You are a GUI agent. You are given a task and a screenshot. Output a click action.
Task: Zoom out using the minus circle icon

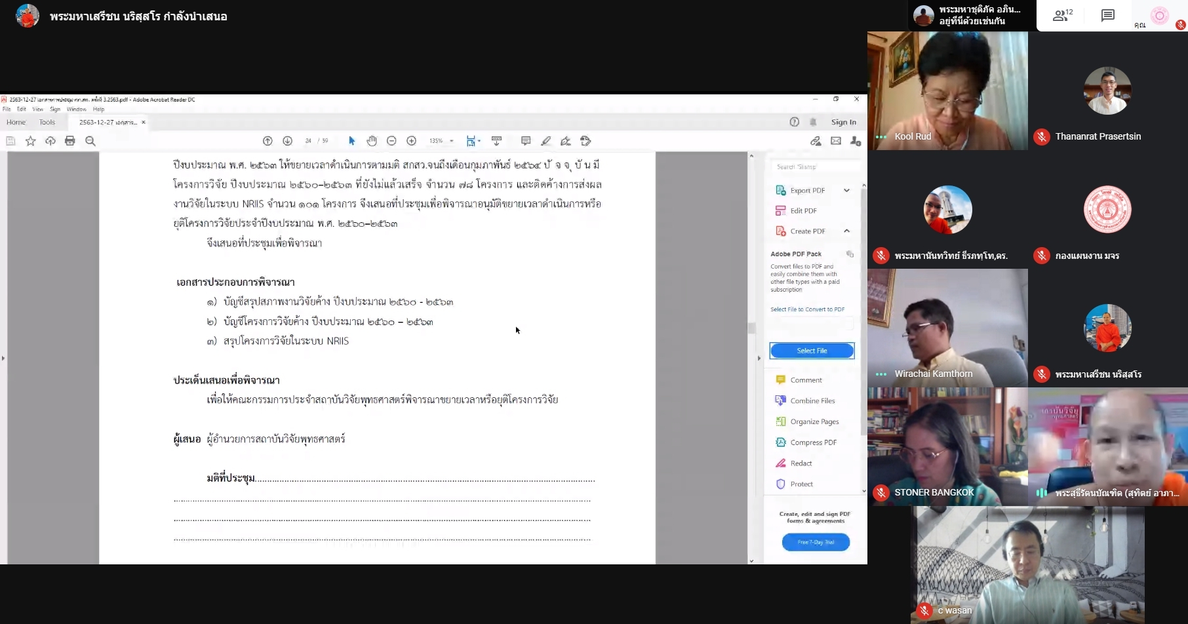coord(391,141)
